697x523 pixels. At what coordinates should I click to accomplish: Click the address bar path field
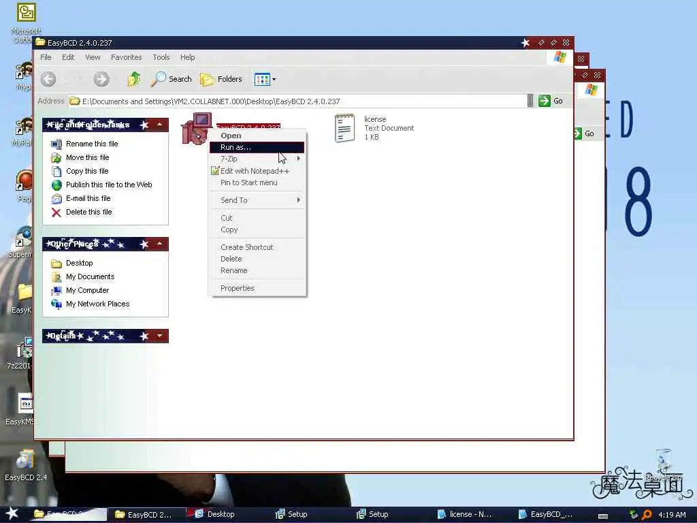point(297,101)
